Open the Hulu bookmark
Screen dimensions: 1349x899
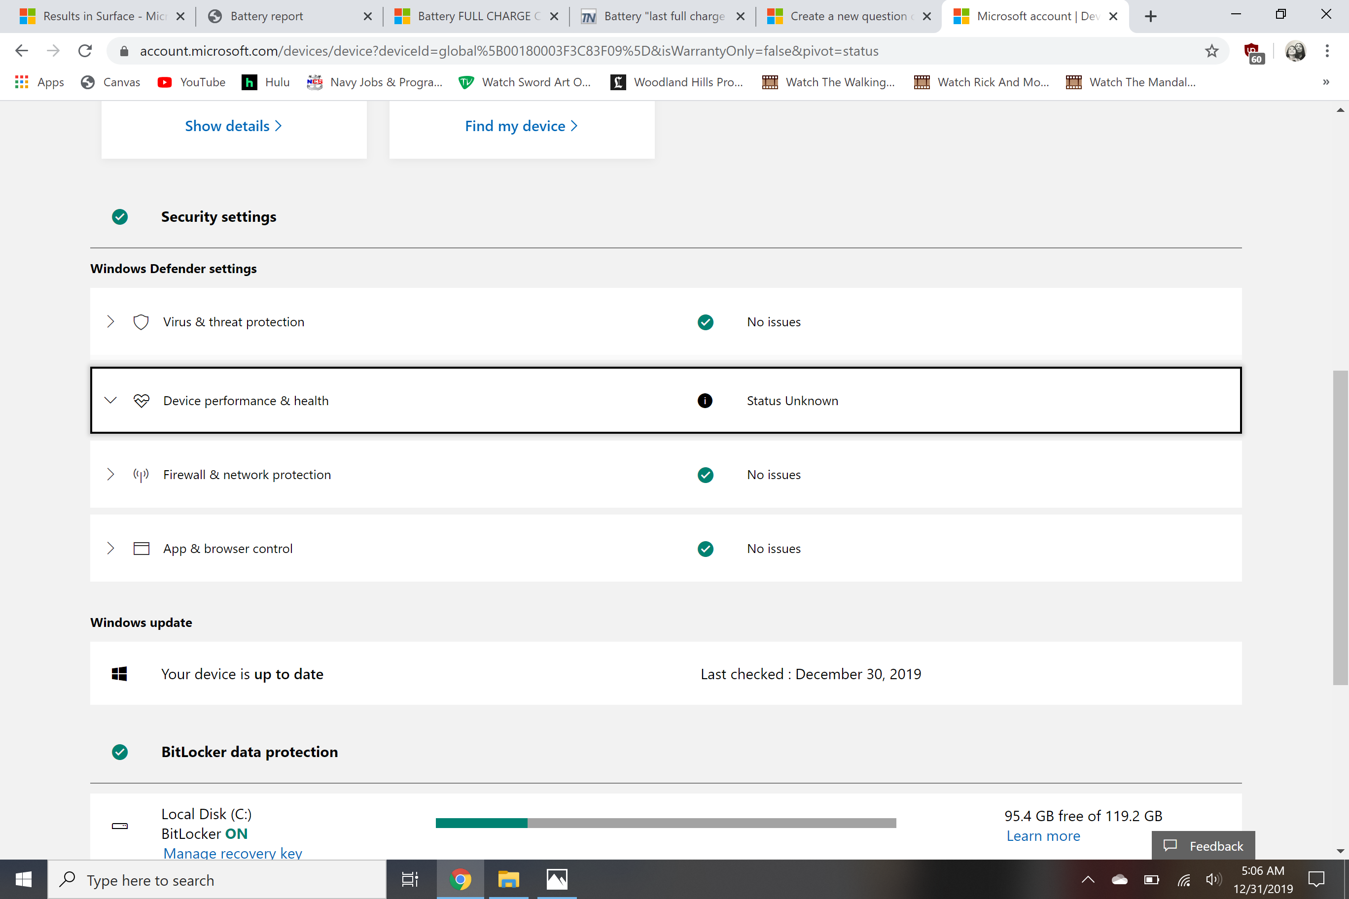(x=266, y=82)
